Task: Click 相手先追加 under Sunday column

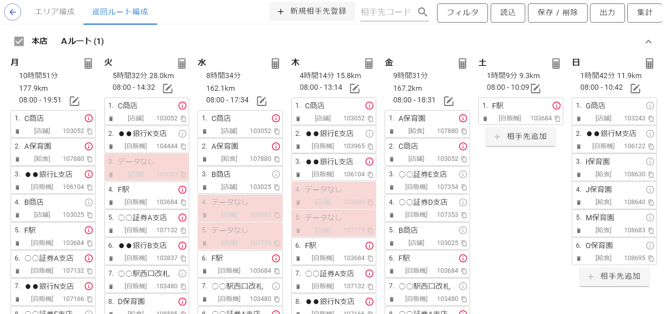Action: click(x=614, y=276)
